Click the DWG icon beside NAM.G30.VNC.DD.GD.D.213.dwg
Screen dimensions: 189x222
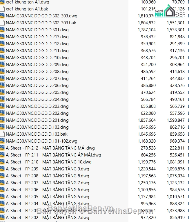coord(2,37)
